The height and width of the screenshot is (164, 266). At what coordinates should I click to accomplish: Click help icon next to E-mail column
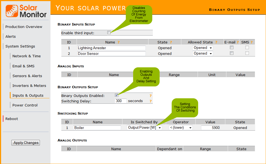[237, 42]
